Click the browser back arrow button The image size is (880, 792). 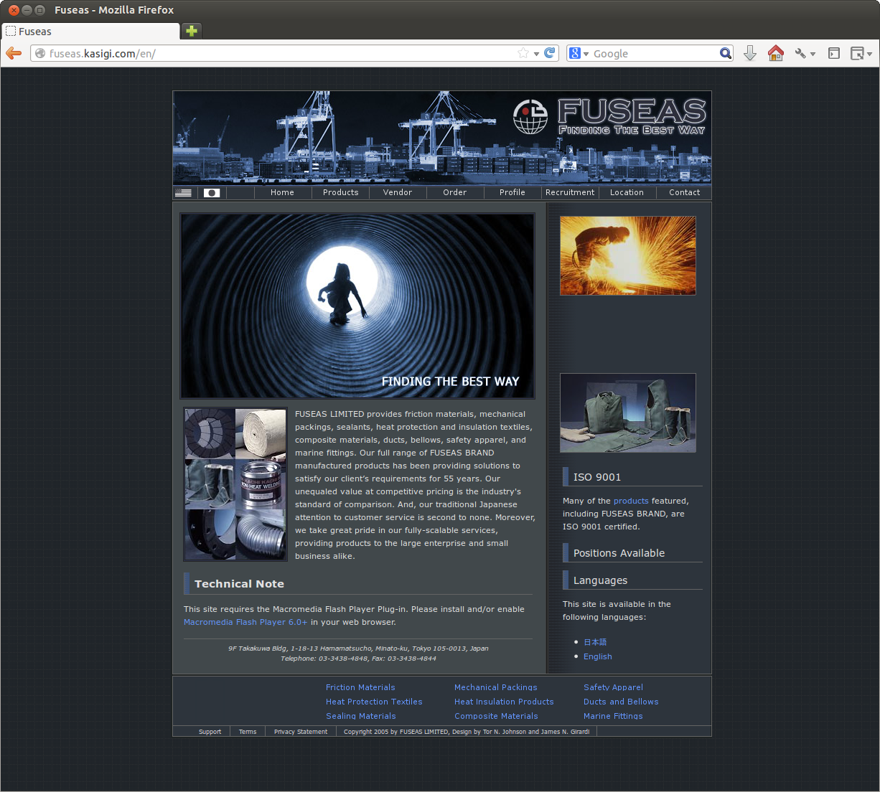click(14, 53)
